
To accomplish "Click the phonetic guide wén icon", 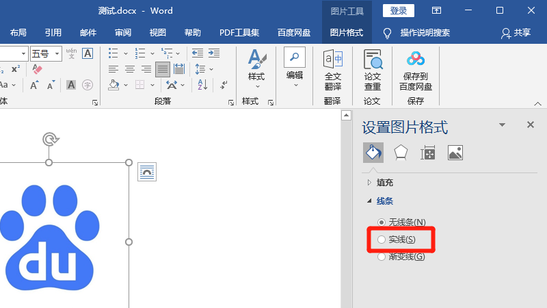I will point(71,53).
